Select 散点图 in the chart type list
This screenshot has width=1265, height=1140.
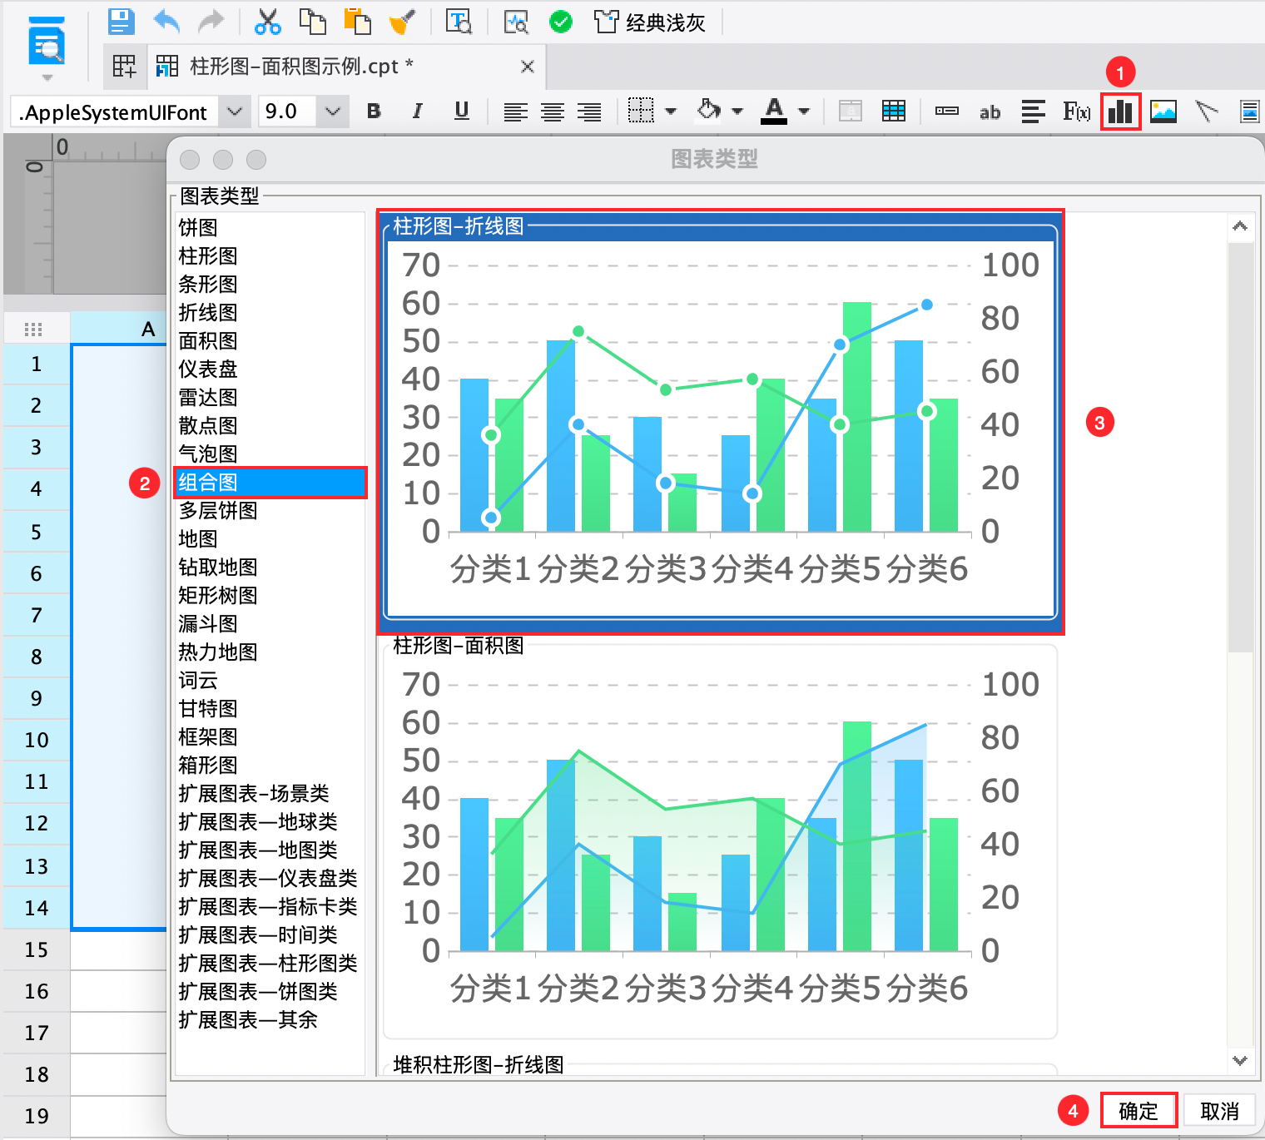point(270,426)
